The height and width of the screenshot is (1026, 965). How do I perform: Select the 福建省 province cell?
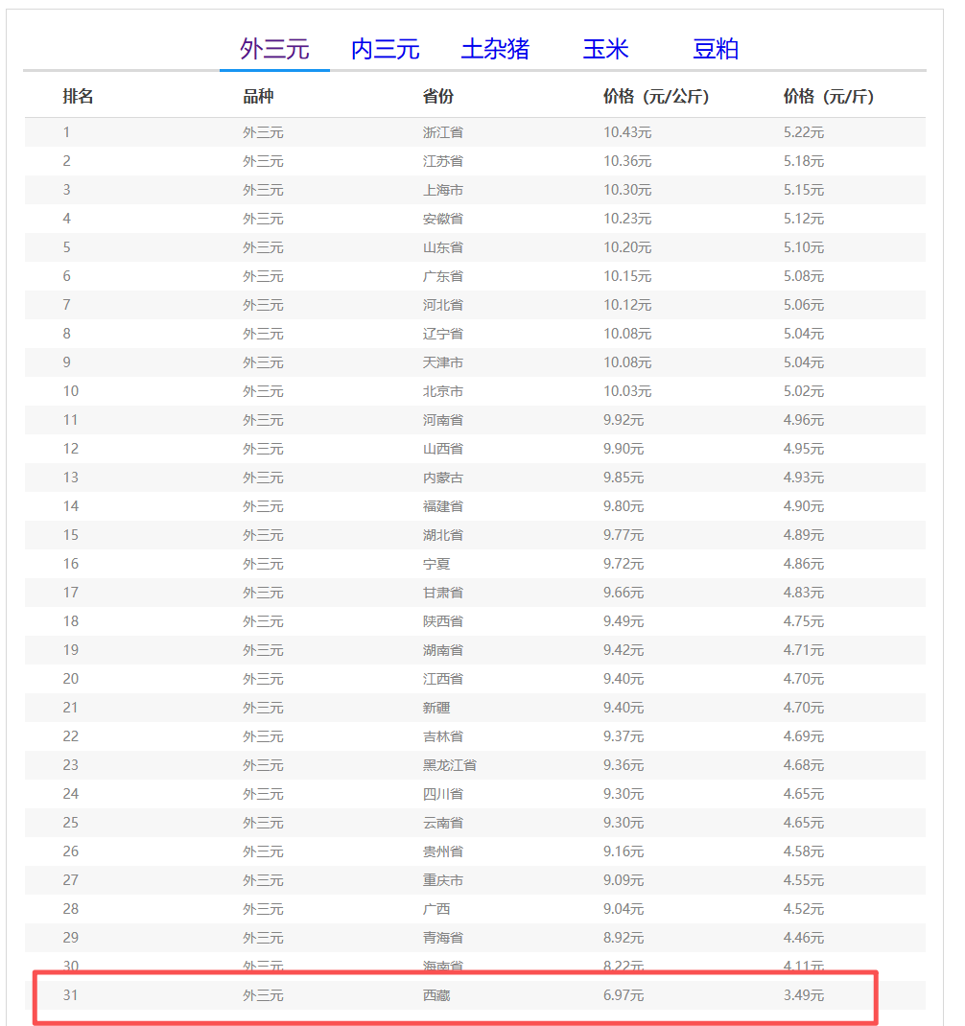tap(442, 506)
